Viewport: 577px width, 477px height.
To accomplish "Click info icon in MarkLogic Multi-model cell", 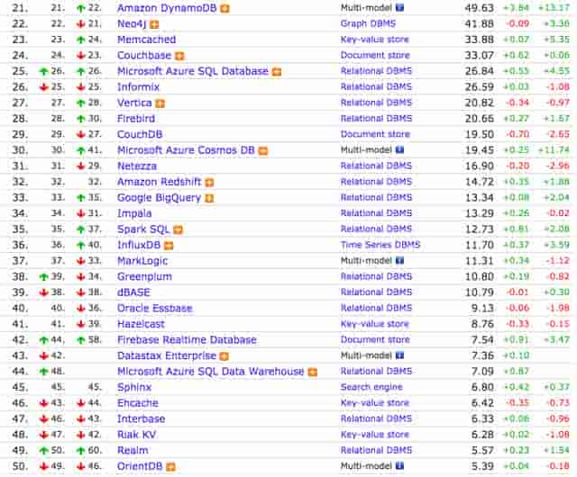I will point(399,260).
